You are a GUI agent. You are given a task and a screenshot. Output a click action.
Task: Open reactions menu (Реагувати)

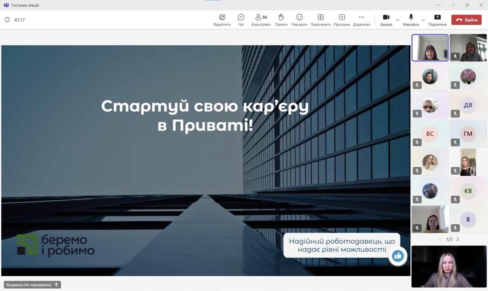click(299, 20)
